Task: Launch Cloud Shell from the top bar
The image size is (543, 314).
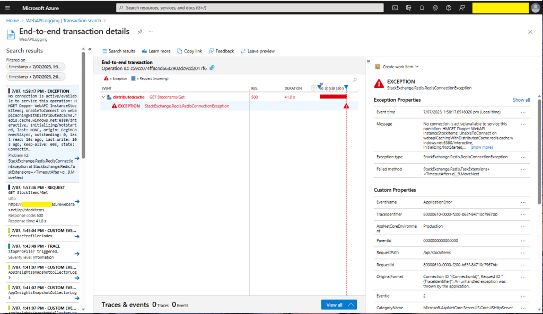Action: click(x=395, y=8)
